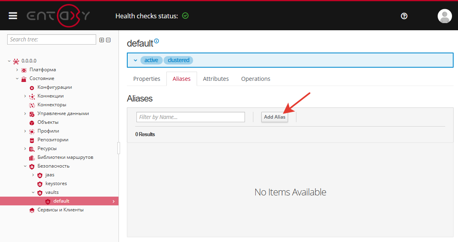Collapse all tree nodes icon
458x242 pixels.
(108, 40)
